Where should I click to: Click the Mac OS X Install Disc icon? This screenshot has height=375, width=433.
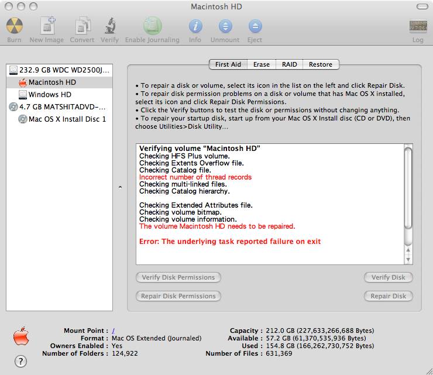click(x=23, y=119)
